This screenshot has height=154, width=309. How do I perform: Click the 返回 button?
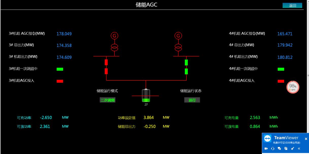click(292, 6)
